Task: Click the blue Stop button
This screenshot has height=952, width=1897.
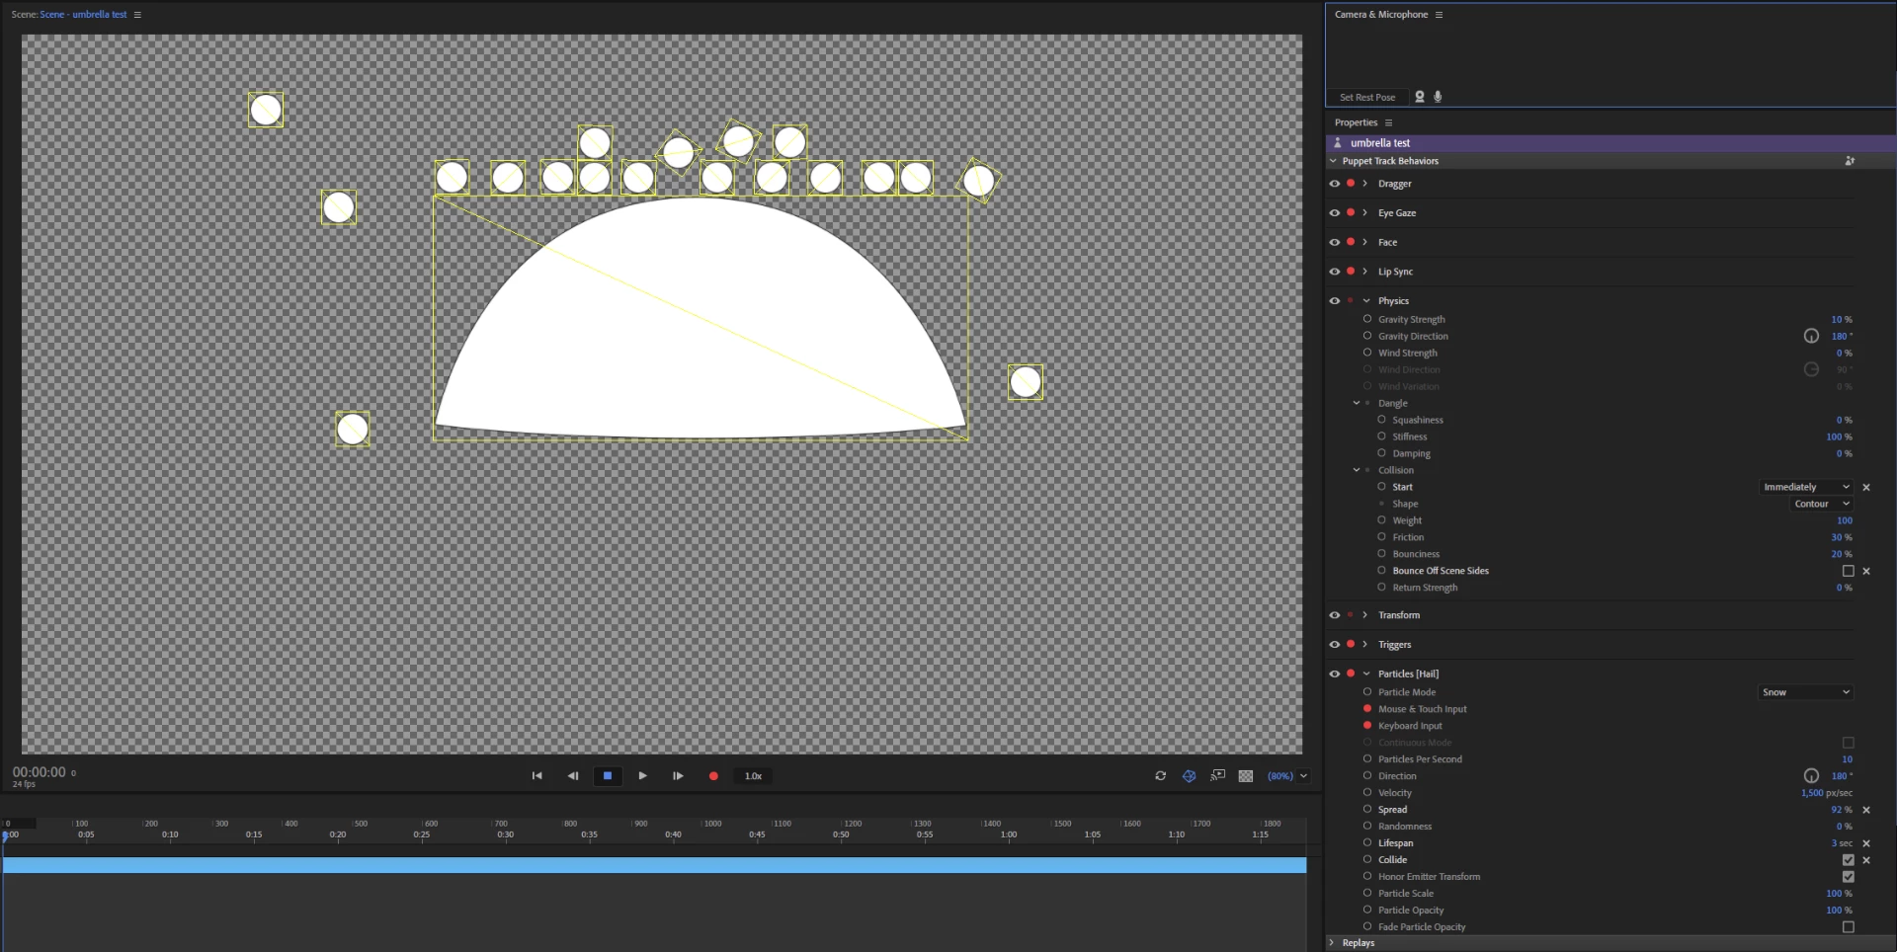Action: click(x=608, y=776)
